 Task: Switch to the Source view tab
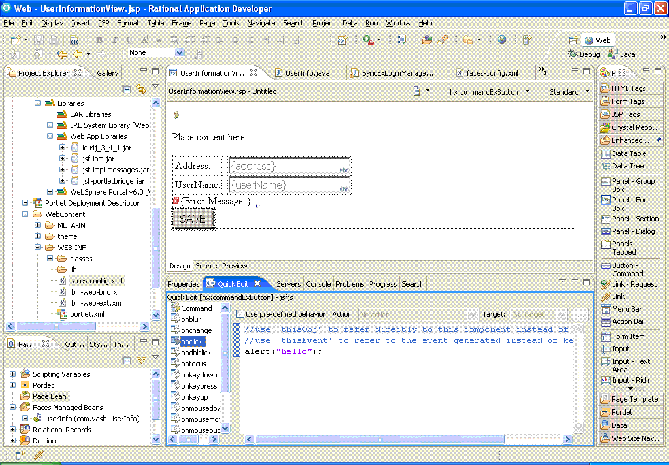click(x=206, y=266)
